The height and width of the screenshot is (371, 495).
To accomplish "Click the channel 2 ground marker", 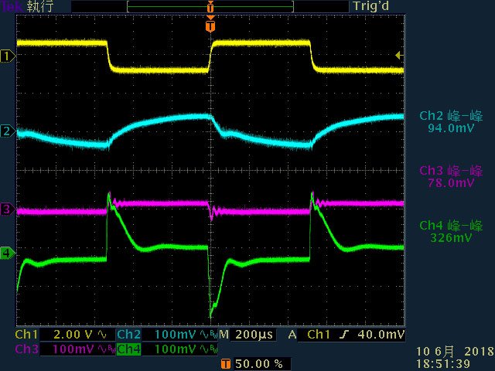I will click(7, 131).
